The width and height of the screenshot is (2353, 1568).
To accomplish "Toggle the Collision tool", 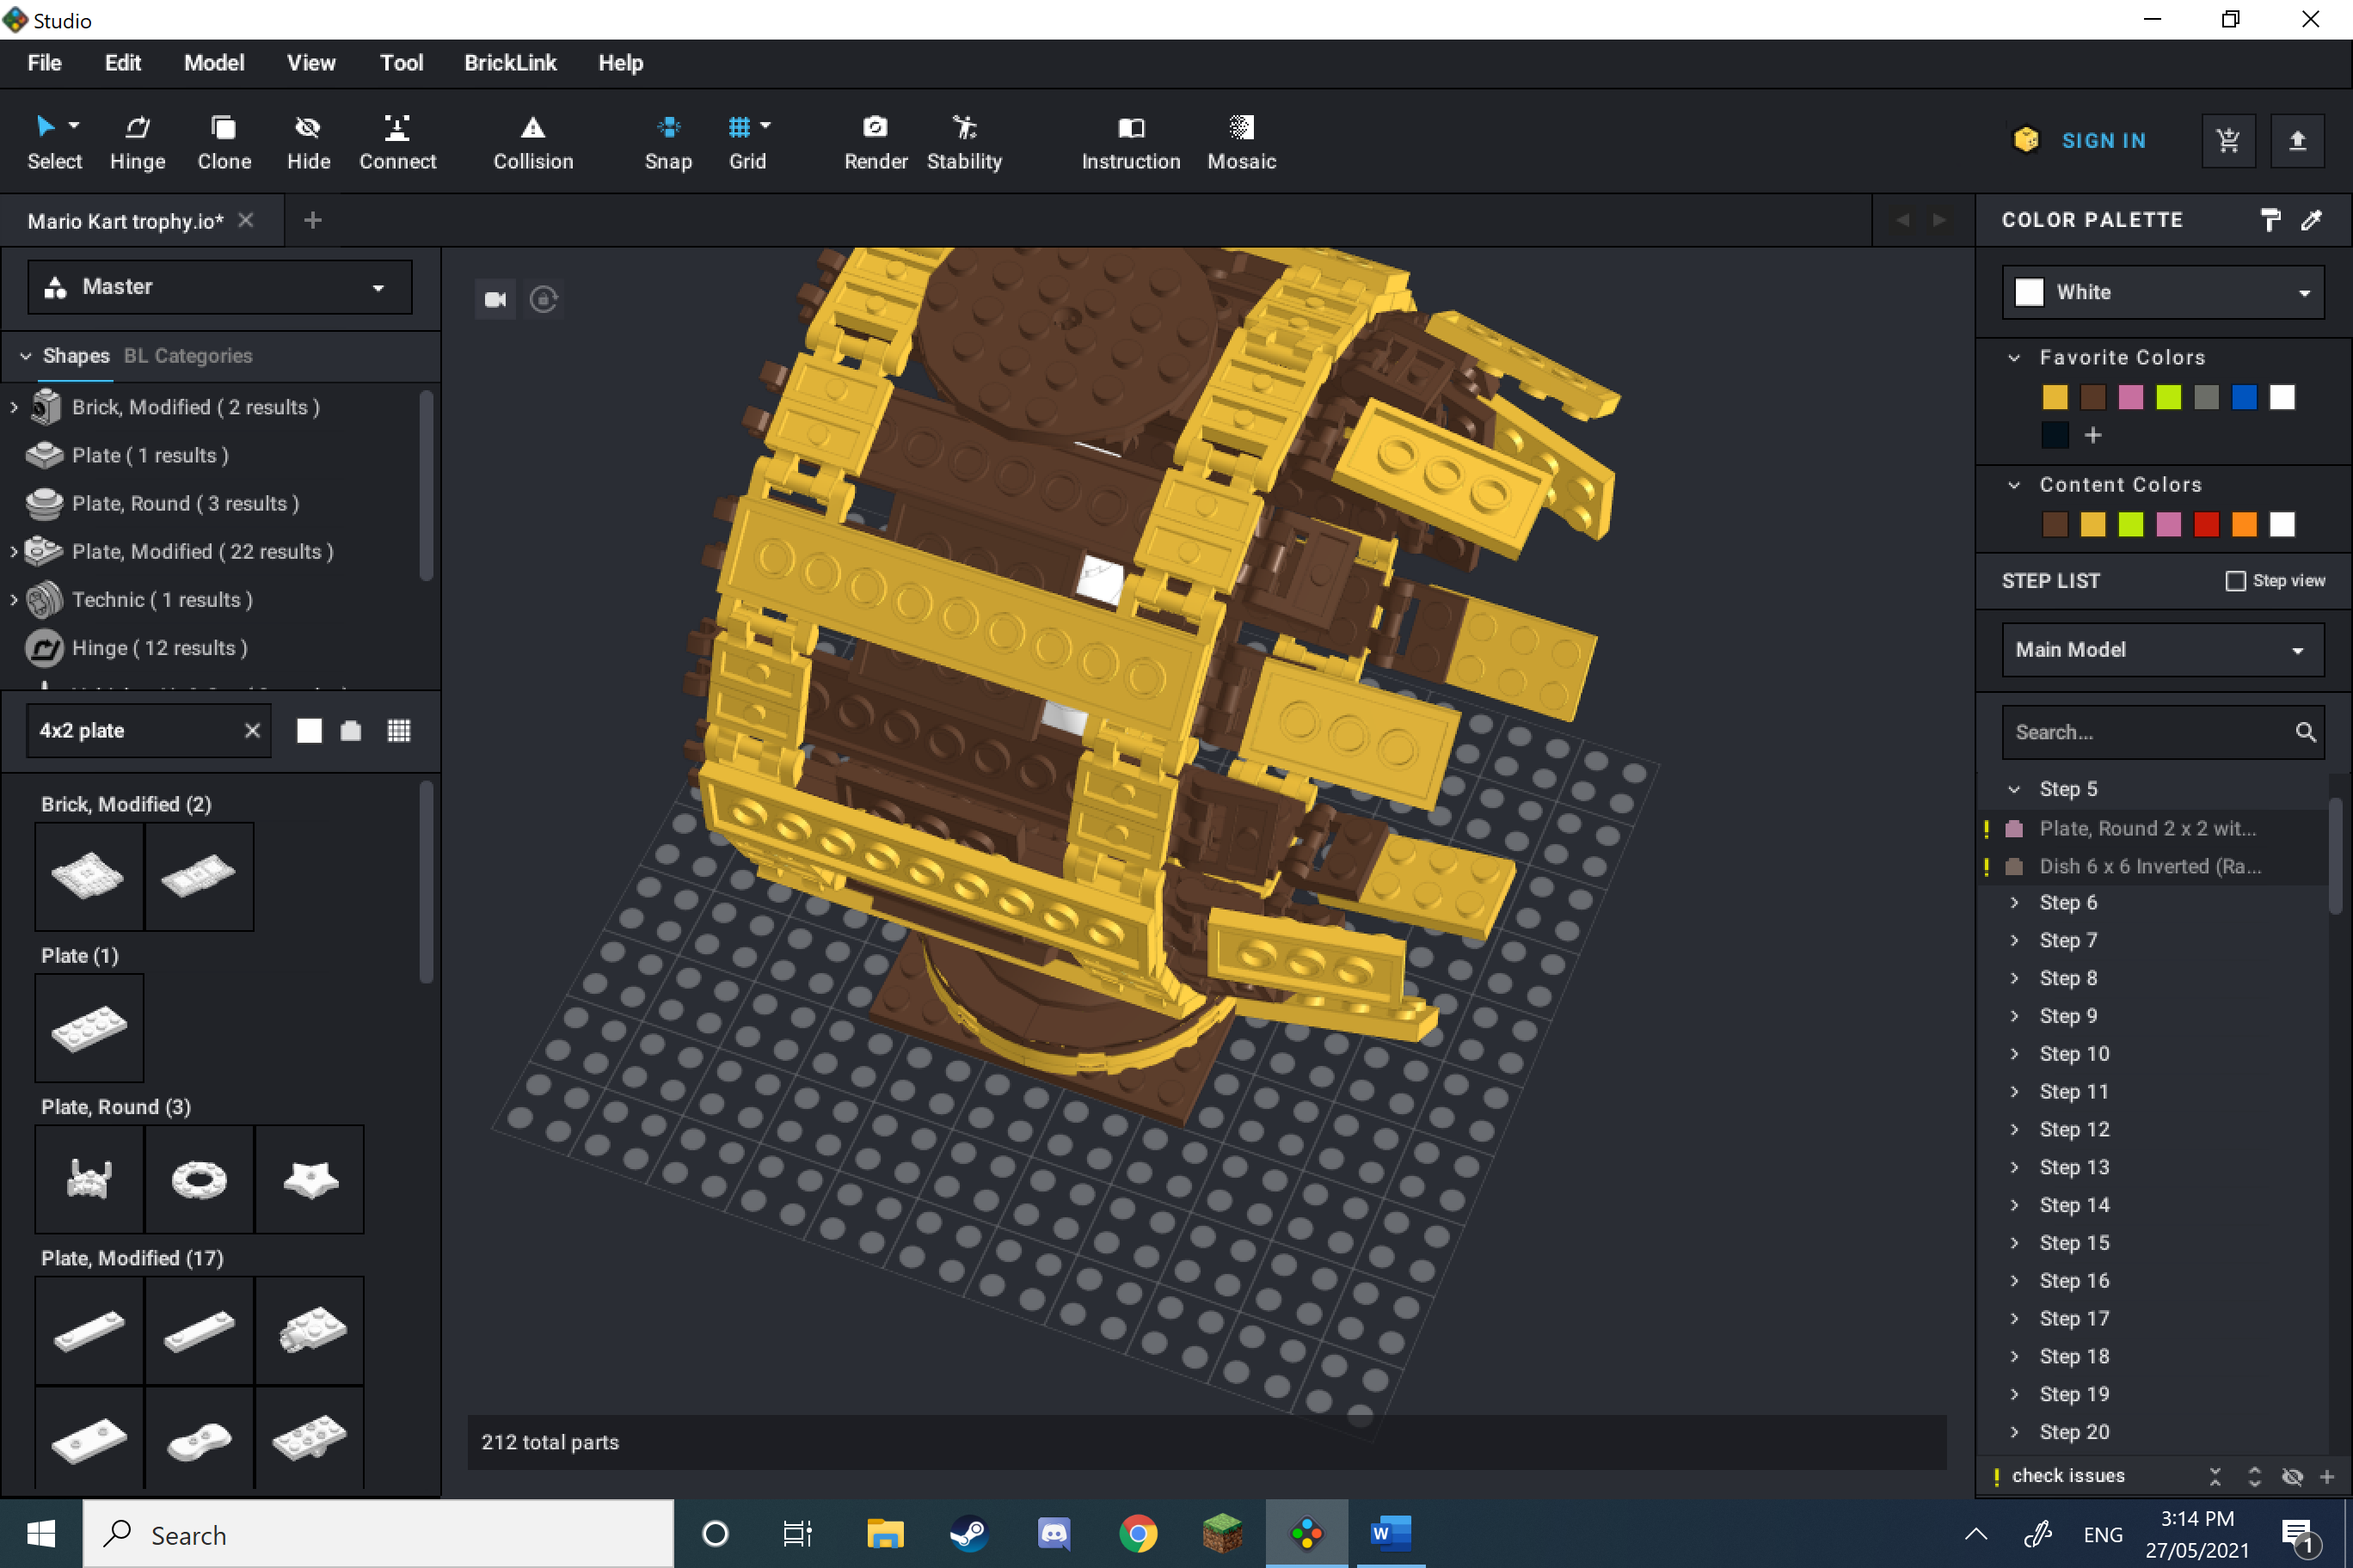I will click(x=532, y=142).
